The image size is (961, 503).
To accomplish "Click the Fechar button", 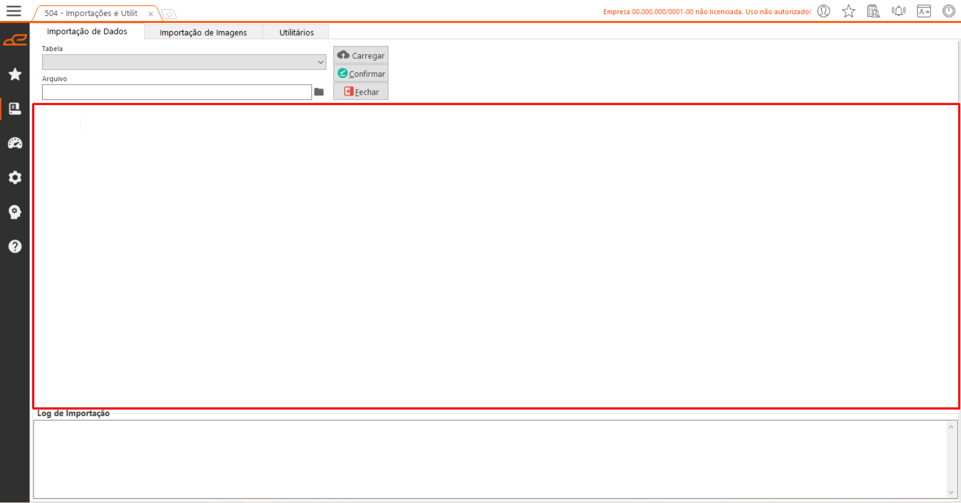I will [361, 92].
